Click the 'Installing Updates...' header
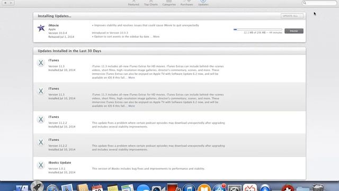 55,16
